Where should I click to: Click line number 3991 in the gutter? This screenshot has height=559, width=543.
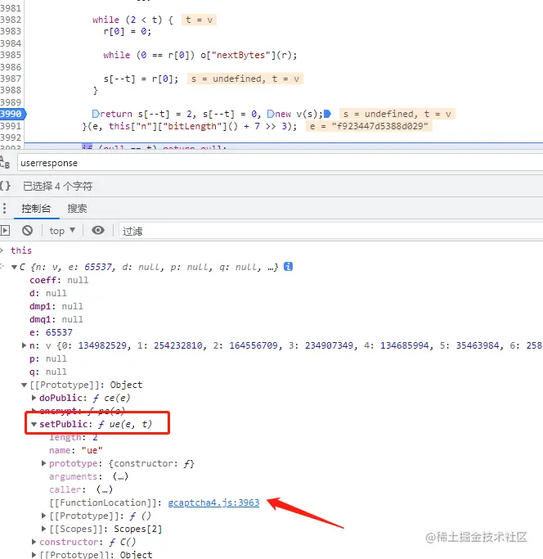[x=11, y=126]
